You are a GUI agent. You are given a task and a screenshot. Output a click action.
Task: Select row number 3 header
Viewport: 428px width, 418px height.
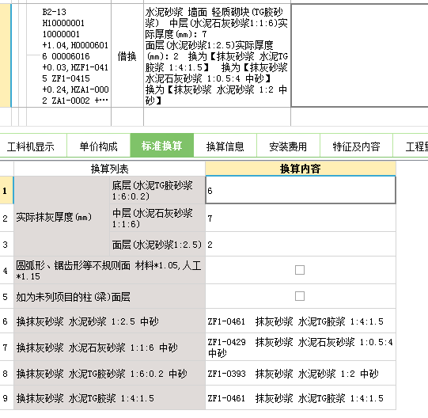tap(6, 244)
